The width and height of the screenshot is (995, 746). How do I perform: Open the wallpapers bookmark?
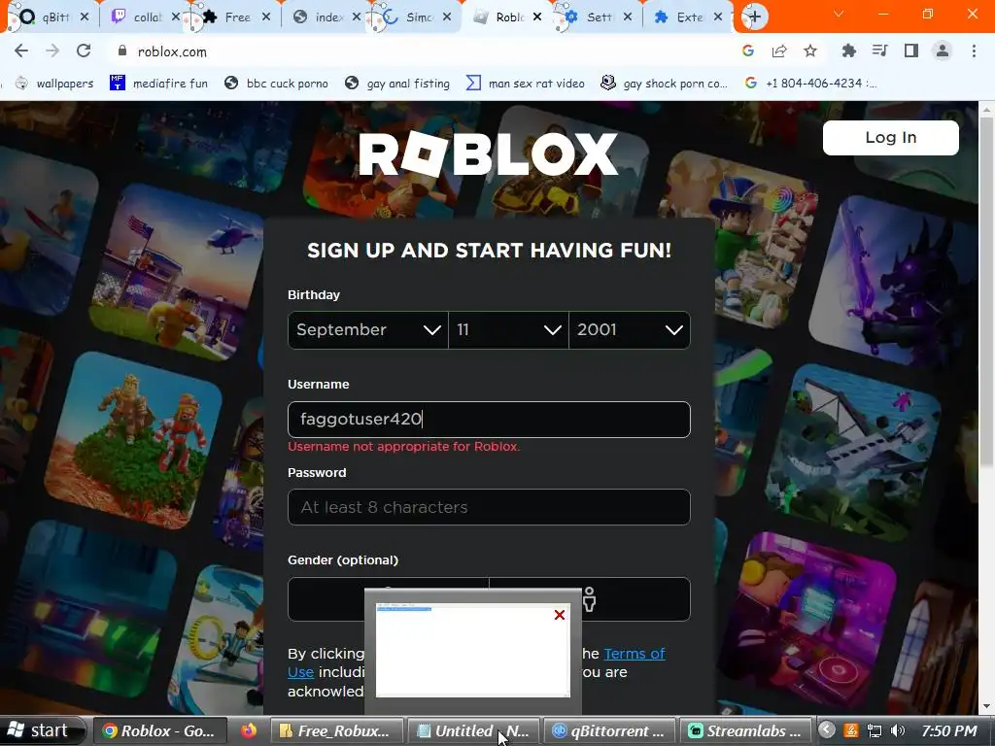click(x=54, y=84)
